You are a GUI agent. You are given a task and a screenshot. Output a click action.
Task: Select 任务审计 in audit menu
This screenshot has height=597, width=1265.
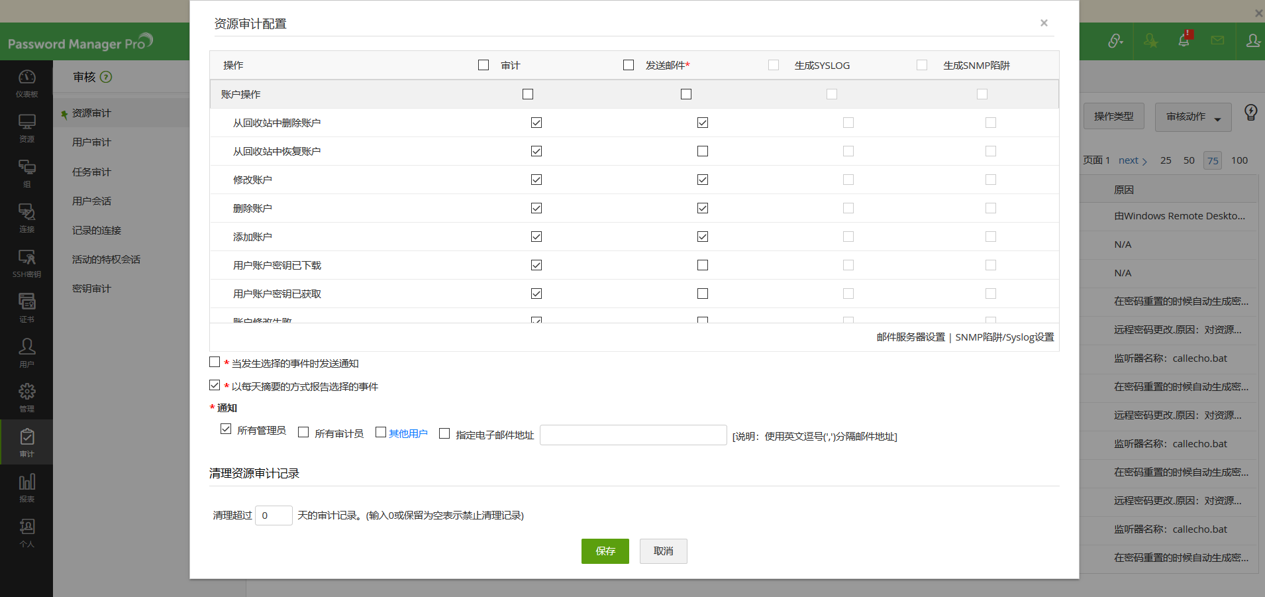pos(91,172)
